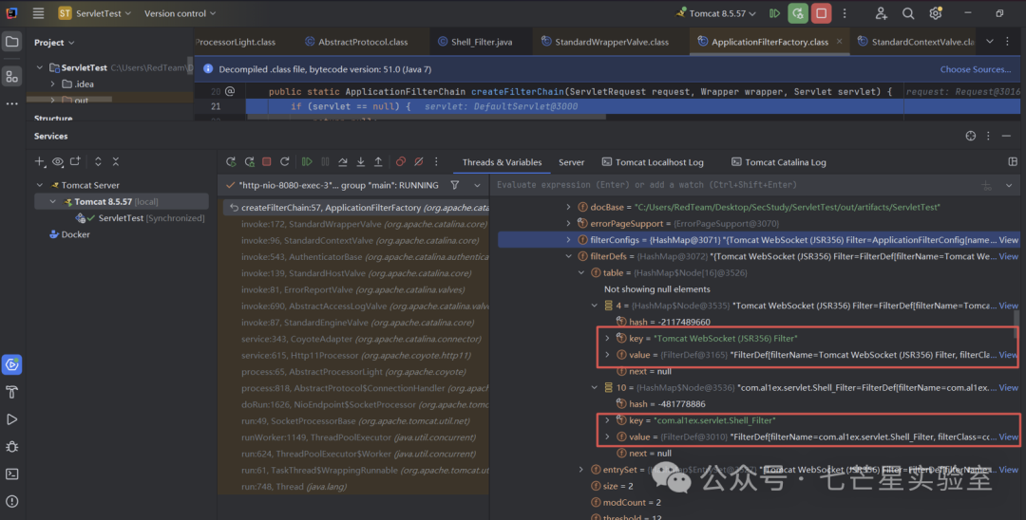Click the Resume Program toolbar icon near Tomcat
1026x520 pixels.
point(775,13)
